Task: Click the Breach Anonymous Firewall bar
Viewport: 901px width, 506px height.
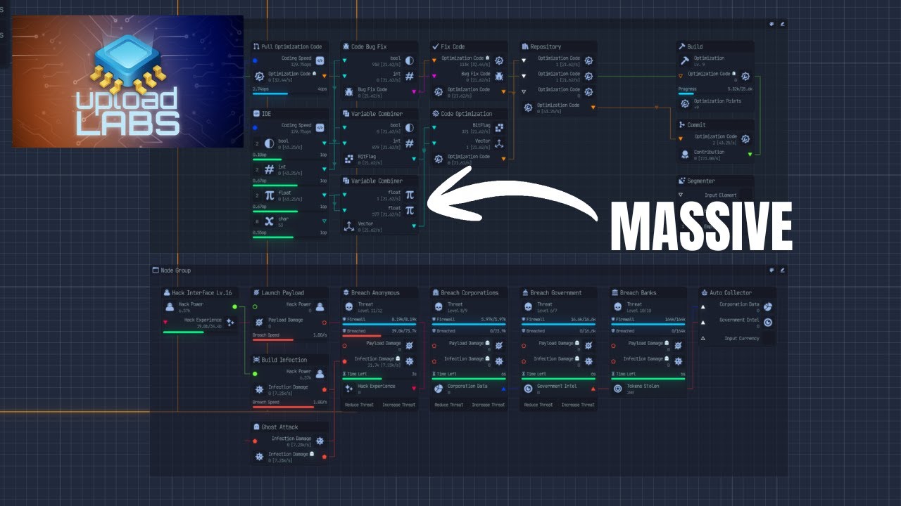Action: click(x=379, y=325)
